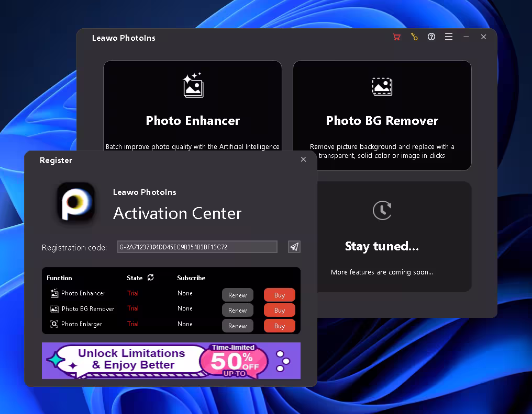532x414 pixels.
Task: Click the Trial state for Photo Enhancer
Action: pos(133,293)
